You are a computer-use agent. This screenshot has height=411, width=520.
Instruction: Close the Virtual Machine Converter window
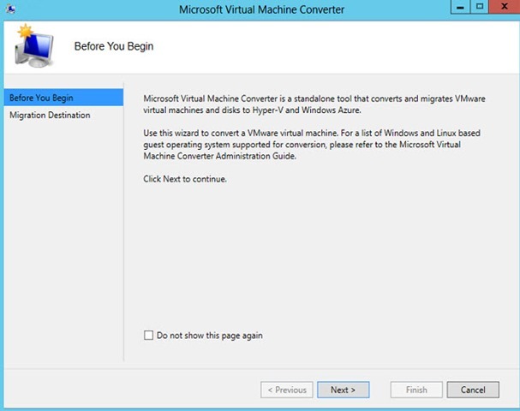pos(504,7)
